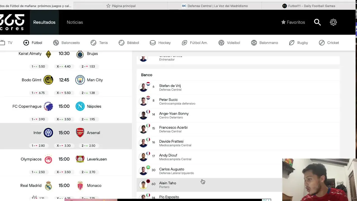Open the Bodo Glimt 12:45 match time
357x201 pixels.
click(64, 80)
